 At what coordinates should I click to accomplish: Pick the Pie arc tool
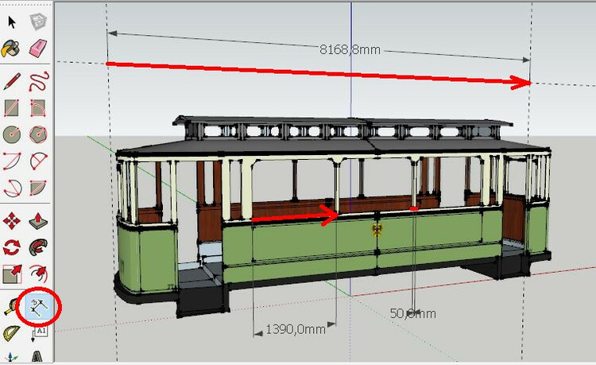38,188
